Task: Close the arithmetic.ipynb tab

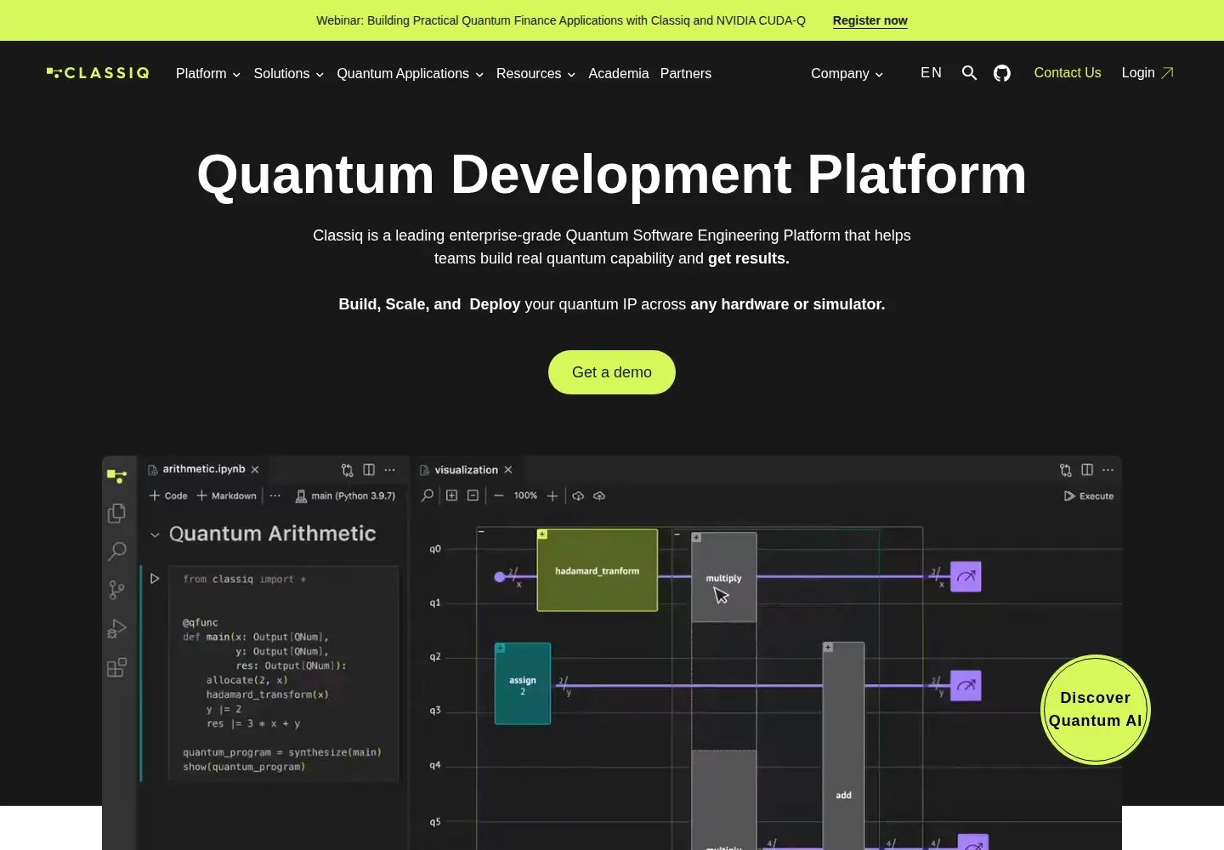Action: point(255,469)
